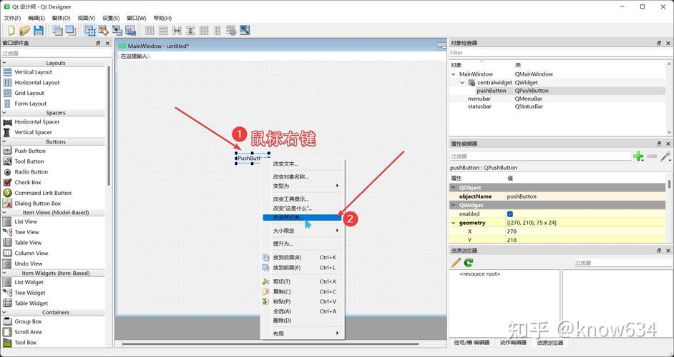Click the Bring to Front toolbar icon
This screenshot has height=357, width=674.
[x=71, y=30]
